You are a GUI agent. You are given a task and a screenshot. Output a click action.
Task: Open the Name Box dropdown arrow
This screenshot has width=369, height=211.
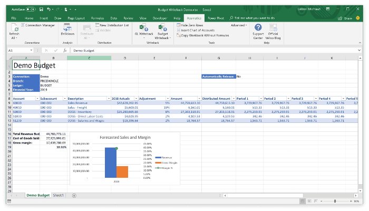point(31,51)
